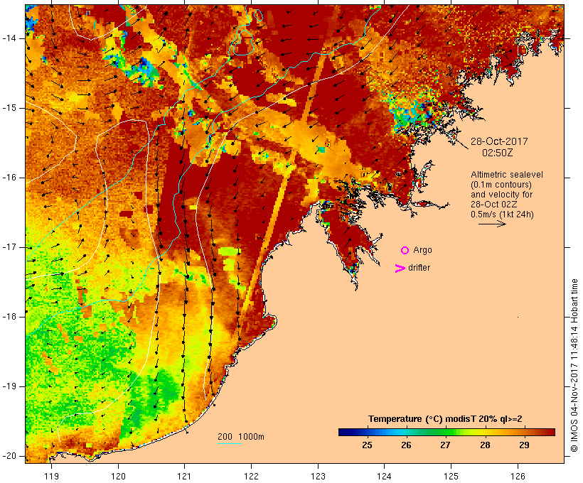Click the -16 latitude axis label
Screen dimensions: 583x483
[x=9, y=178]
